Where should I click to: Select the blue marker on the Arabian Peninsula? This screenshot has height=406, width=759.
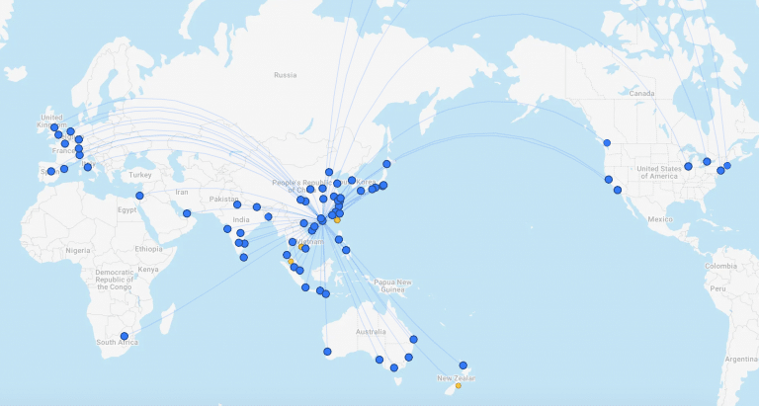(187, 213)
